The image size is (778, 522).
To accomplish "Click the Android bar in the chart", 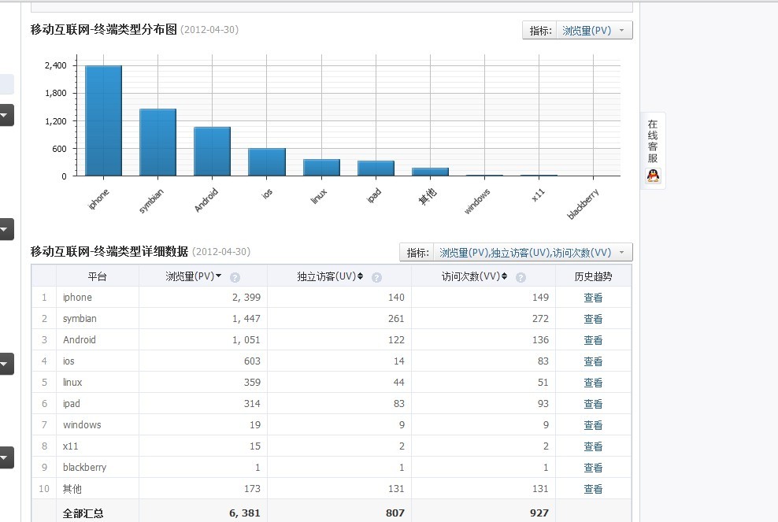I will [x=212, y=151].
